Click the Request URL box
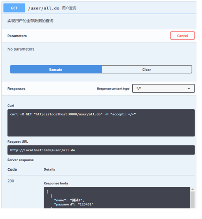The height and width of the screenshot is (219, 202). 101,150
